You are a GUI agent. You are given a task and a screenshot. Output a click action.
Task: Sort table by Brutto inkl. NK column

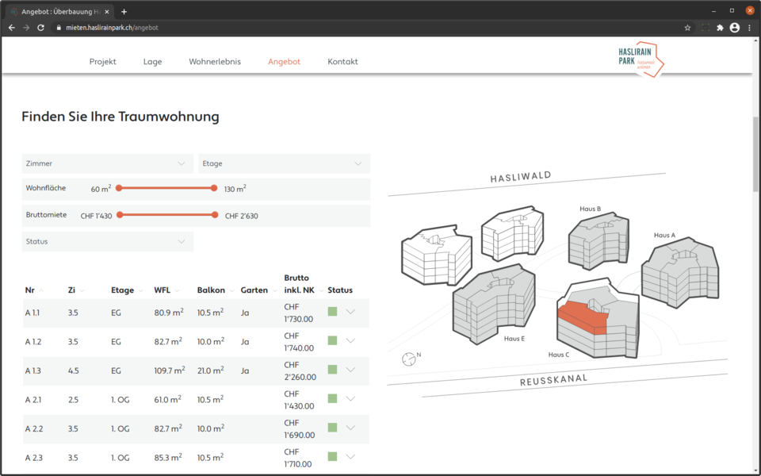[304, 284]
